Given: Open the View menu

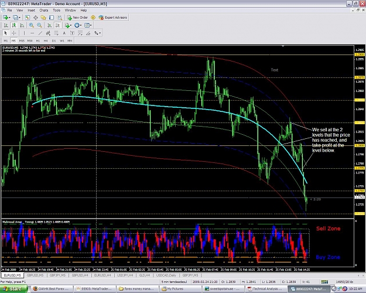Looking at the screenshot, I should pos(19,11).
